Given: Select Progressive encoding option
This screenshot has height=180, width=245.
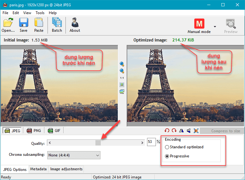Looking at the screenshot, I should click(167, 156).
